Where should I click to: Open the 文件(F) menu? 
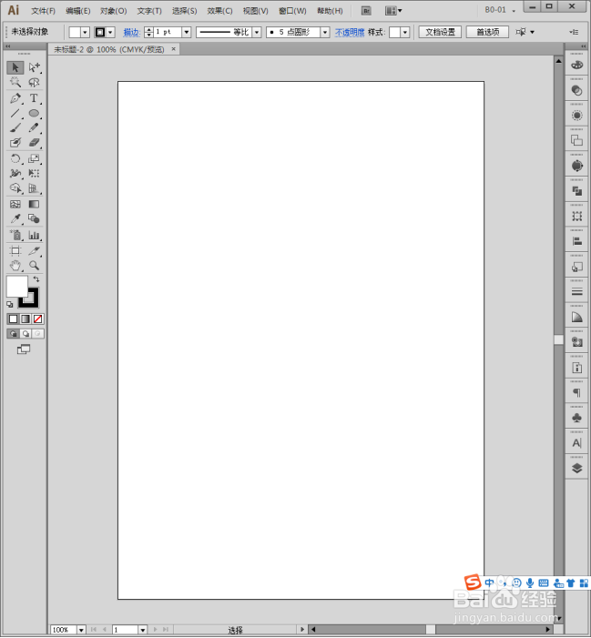(44, 11)
